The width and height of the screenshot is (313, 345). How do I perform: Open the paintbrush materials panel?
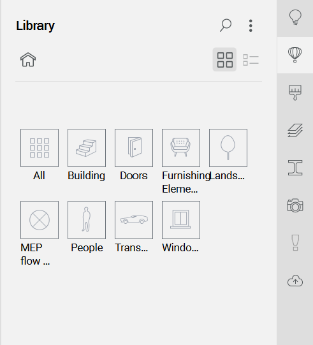(295, 92)
